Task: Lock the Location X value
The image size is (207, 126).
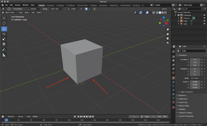Action: point(201,59)
